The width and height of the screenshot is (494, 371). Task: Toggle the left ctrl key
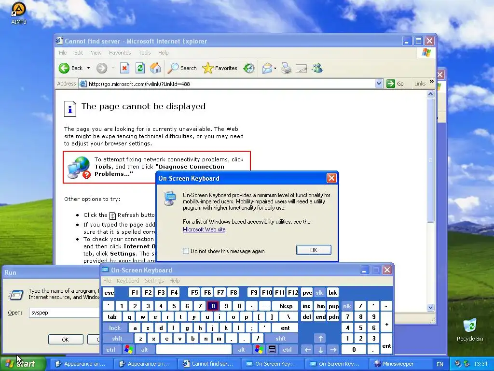(x=110, y=350)
